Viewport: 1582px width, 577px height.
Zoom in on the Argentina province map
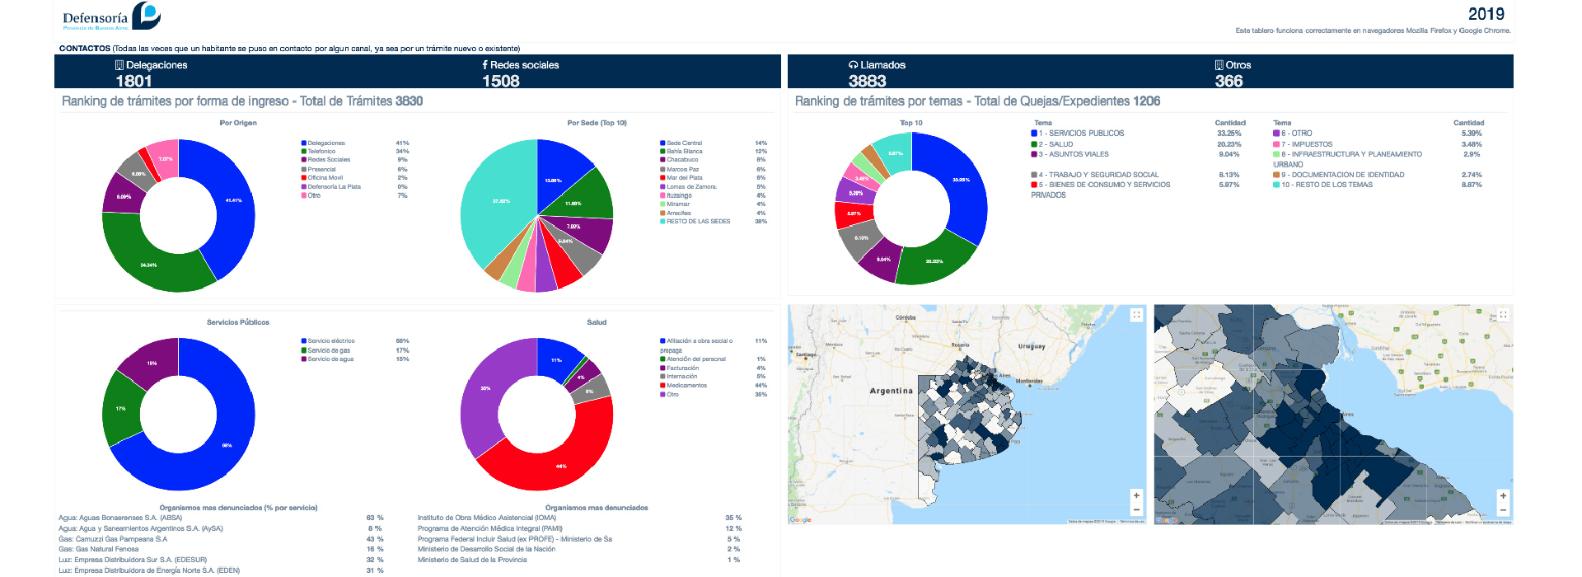click(x=1136, y=495)
